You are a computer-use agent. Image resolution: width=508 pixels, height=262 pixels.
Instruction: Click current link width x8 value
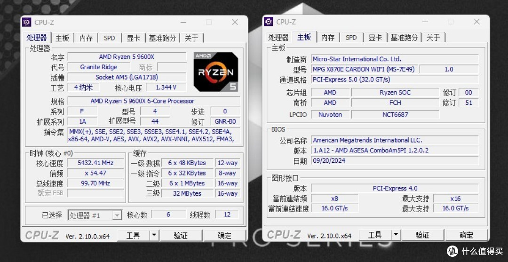[335, 198]
